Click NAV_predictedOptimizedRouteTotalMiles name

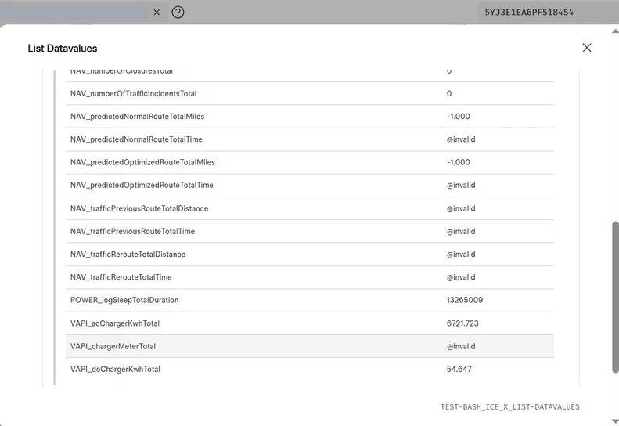click(x=142, y=162)
